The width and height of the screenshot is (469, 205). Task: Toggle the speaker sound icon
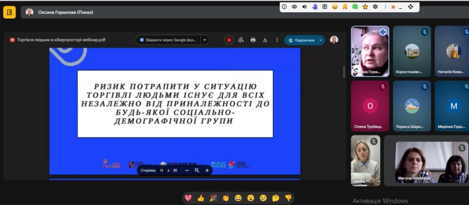305,7
